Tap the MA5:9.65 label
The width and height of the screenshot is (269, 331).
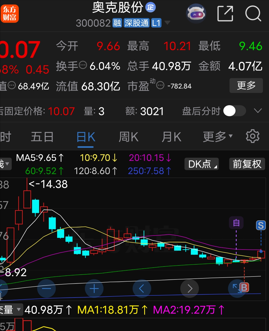(40, 158)
